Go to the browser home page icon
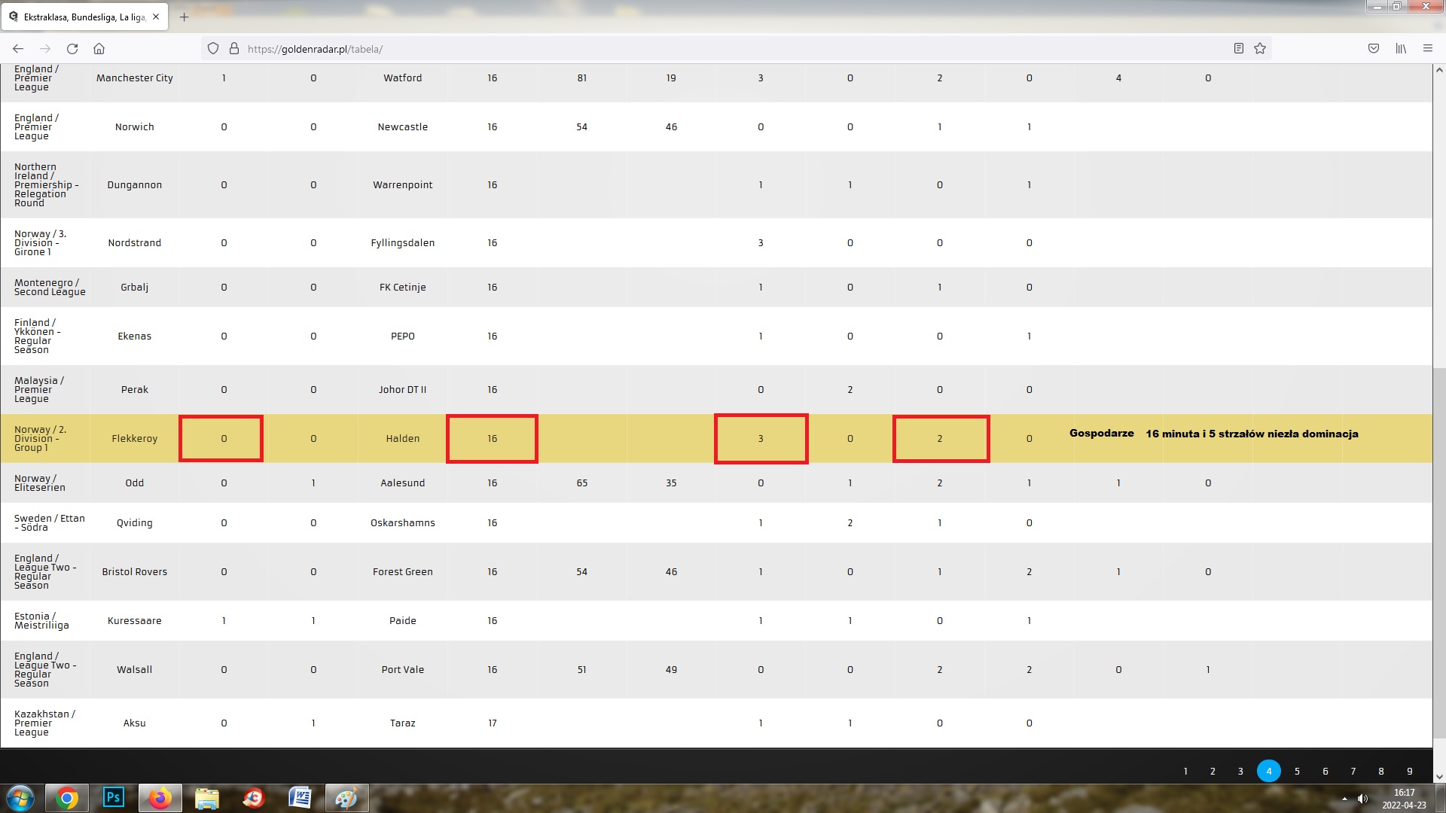Image resolution: width=1446 pixels, height=813 pixels. [x=99, y=49]
